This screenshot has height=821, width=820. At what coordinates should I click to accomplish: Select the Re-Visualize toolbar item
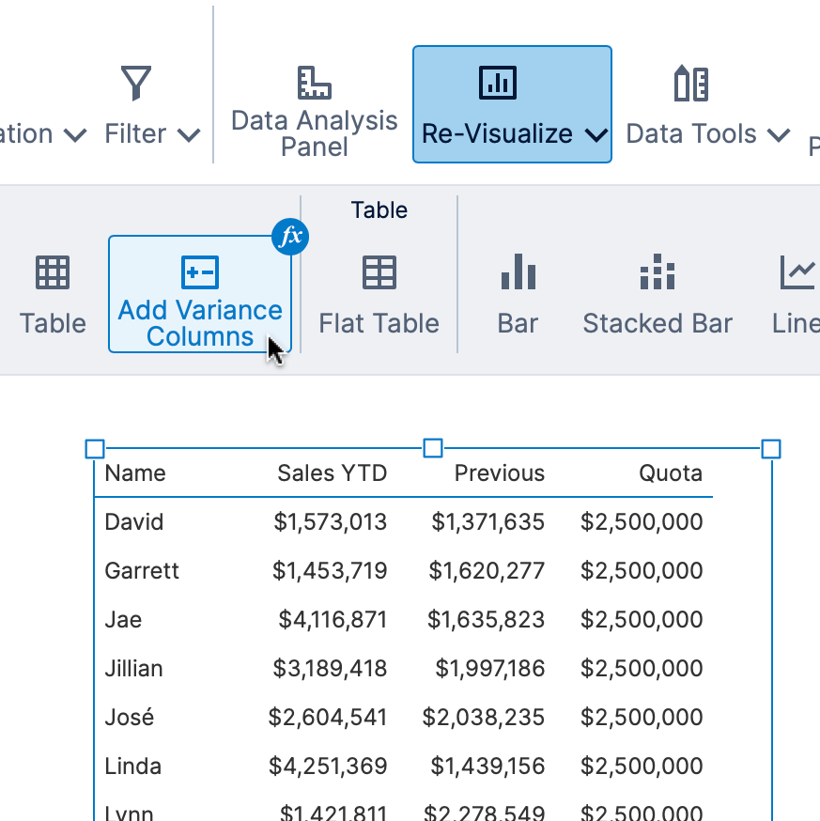pos(512,103)
